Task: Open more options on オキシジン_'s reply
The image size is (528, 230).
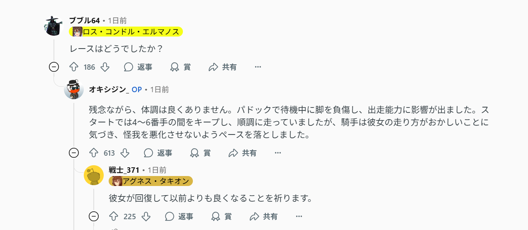Action: tap(278, 153)
